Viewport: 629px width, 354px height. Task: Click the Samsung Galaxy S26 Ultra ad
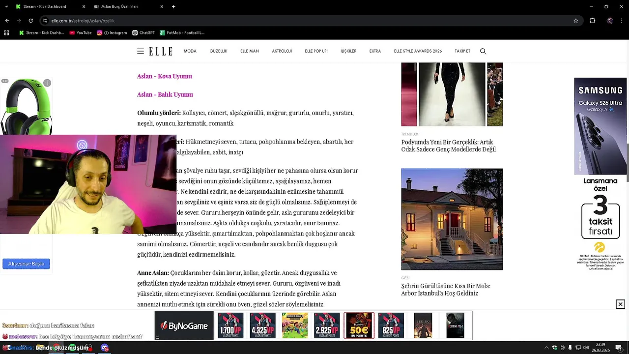pos(600,175)
